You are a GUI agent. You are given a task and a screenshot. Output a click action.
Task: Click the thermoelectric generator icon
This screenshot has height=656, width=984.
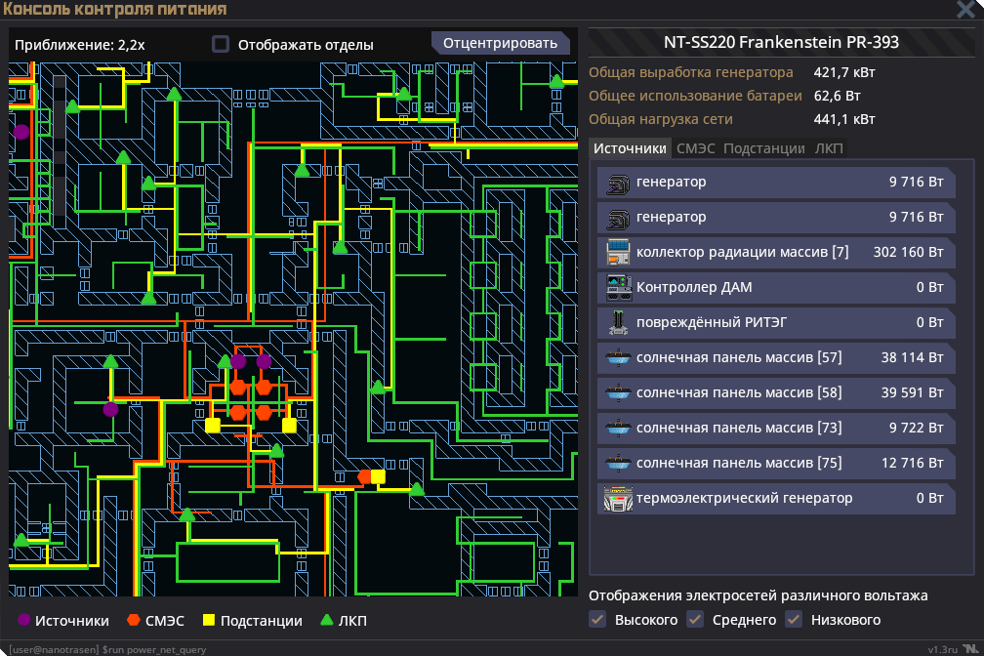tap(619, 498)
